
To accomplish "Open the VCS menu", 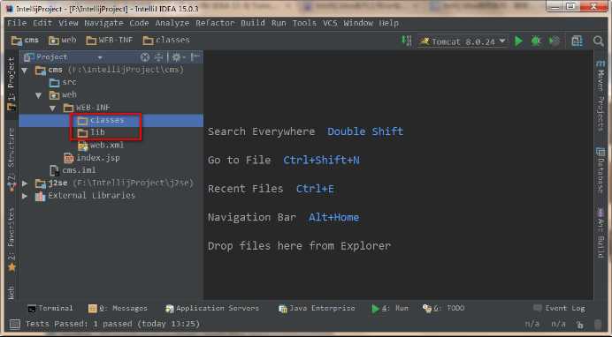I will 330,23.
